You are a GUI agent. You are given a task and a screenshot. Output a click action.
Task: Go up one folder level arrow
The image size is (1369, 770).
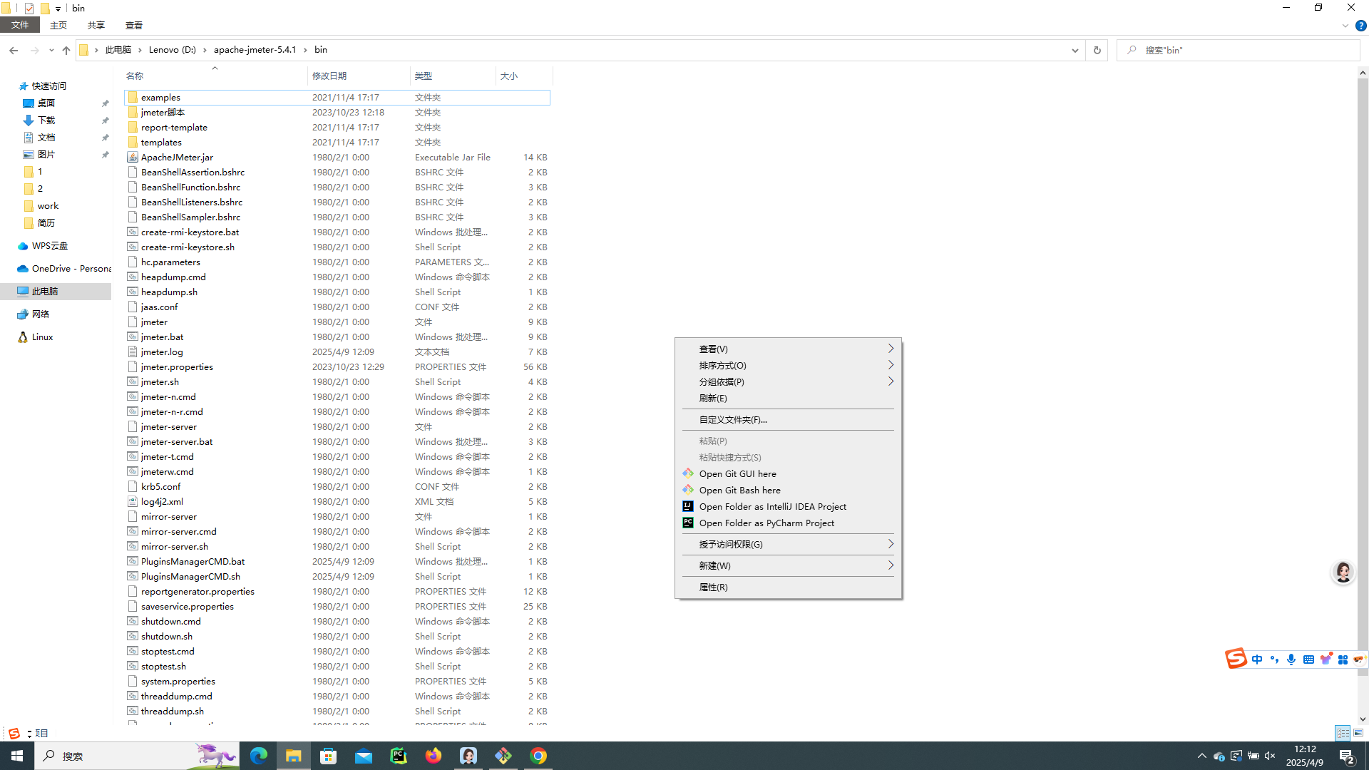click(66, 50)
